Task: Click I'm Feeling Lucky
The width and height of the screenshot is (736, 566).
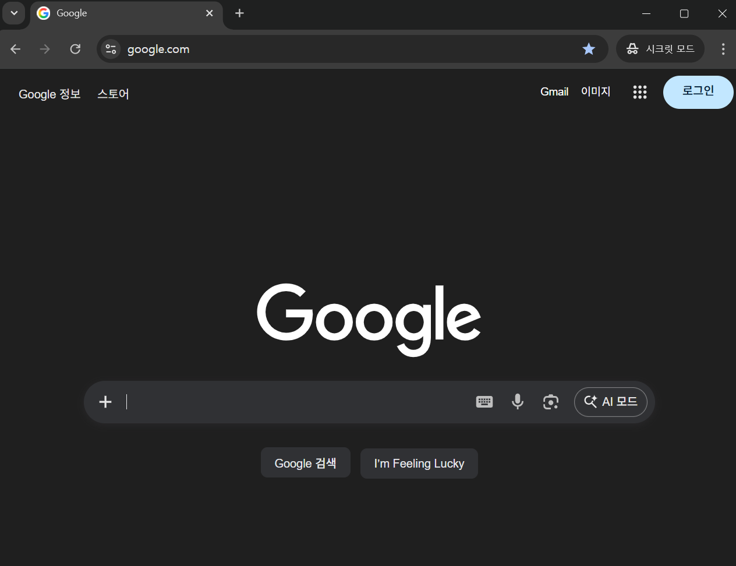Action: 419,464
